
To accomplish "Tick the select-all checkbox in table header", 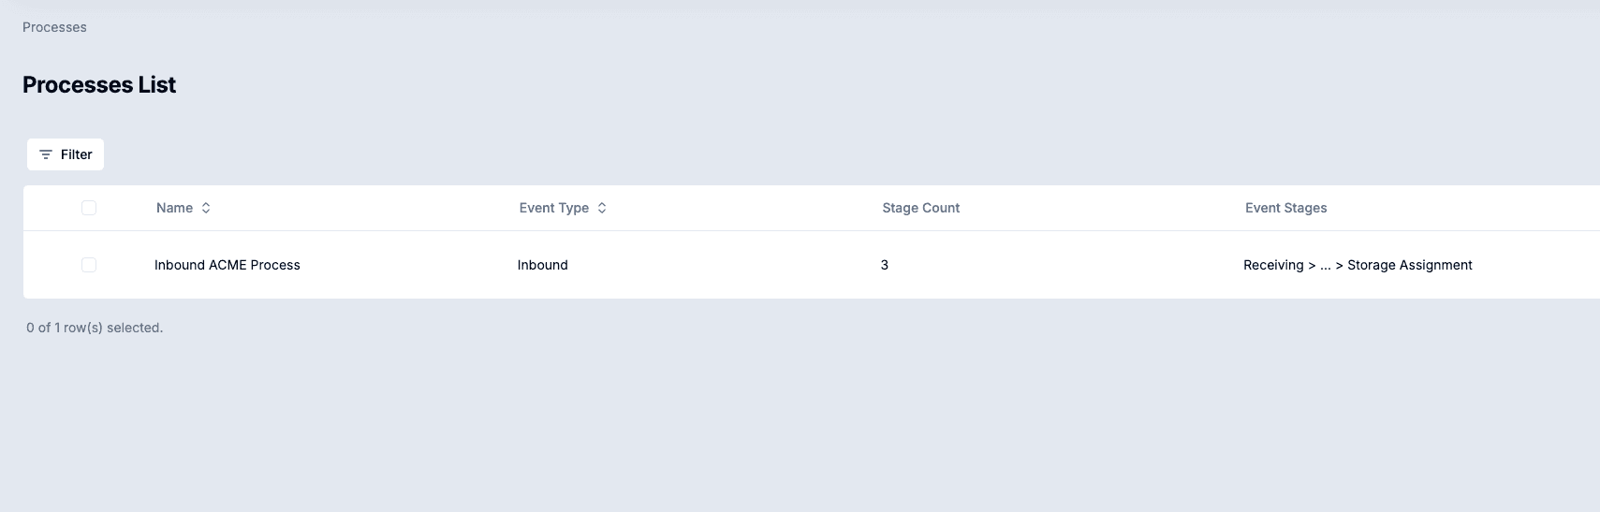I will [89, 208].
